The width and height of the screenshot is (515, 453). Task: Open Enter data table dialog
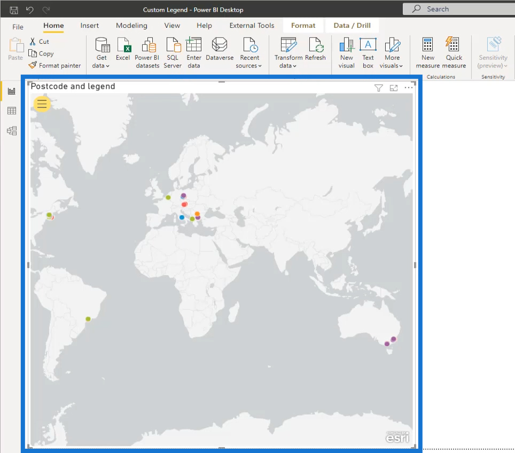194,53
